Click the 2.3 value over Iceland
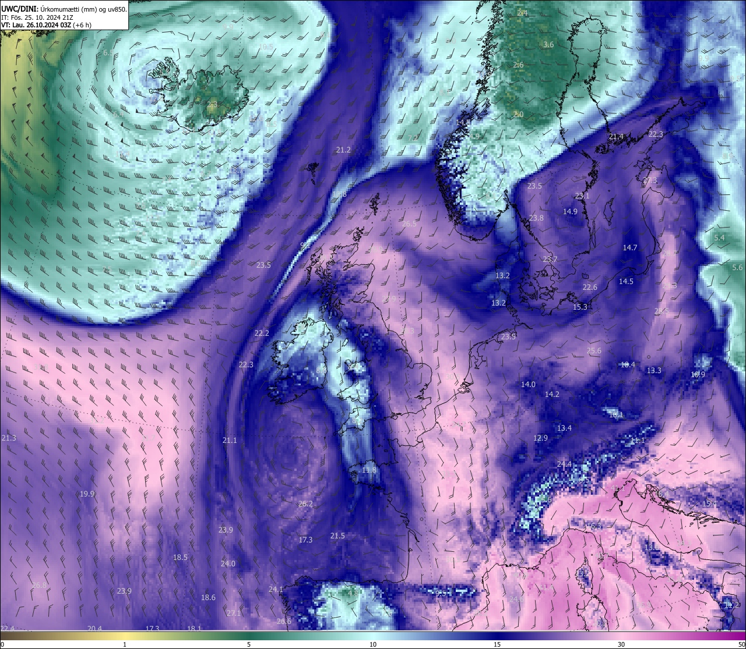 (212, 105)
